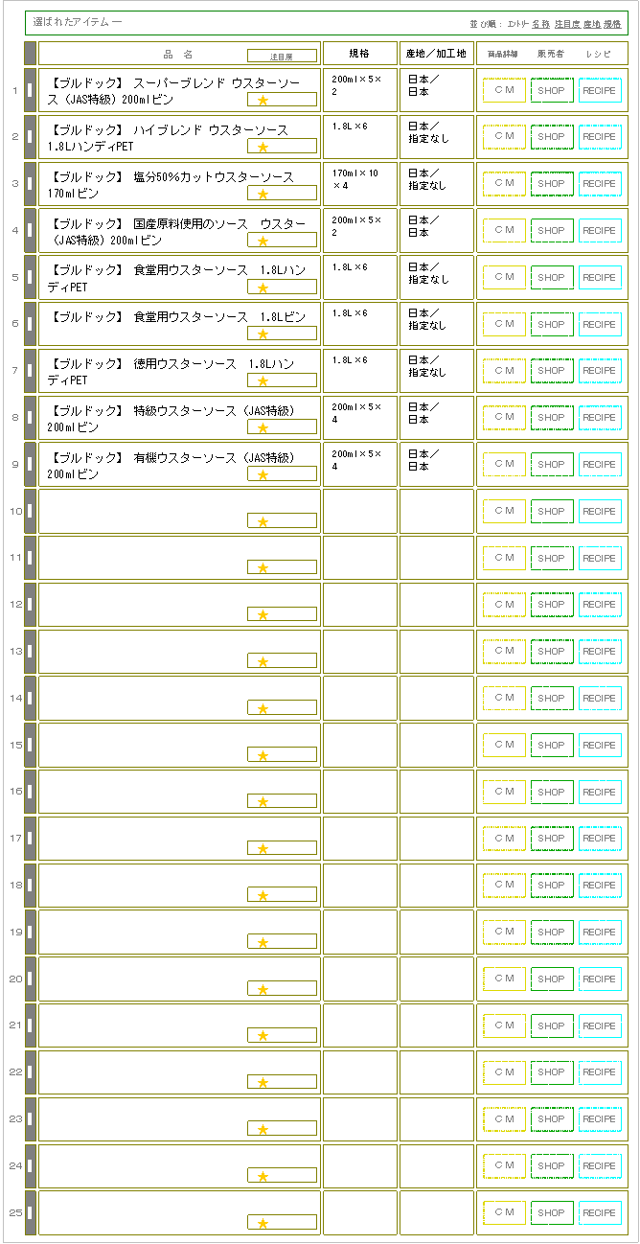Select product name スーパーブレンド ウスターソース
This screenshot has height=1244, width=640.
pos(173,91)
